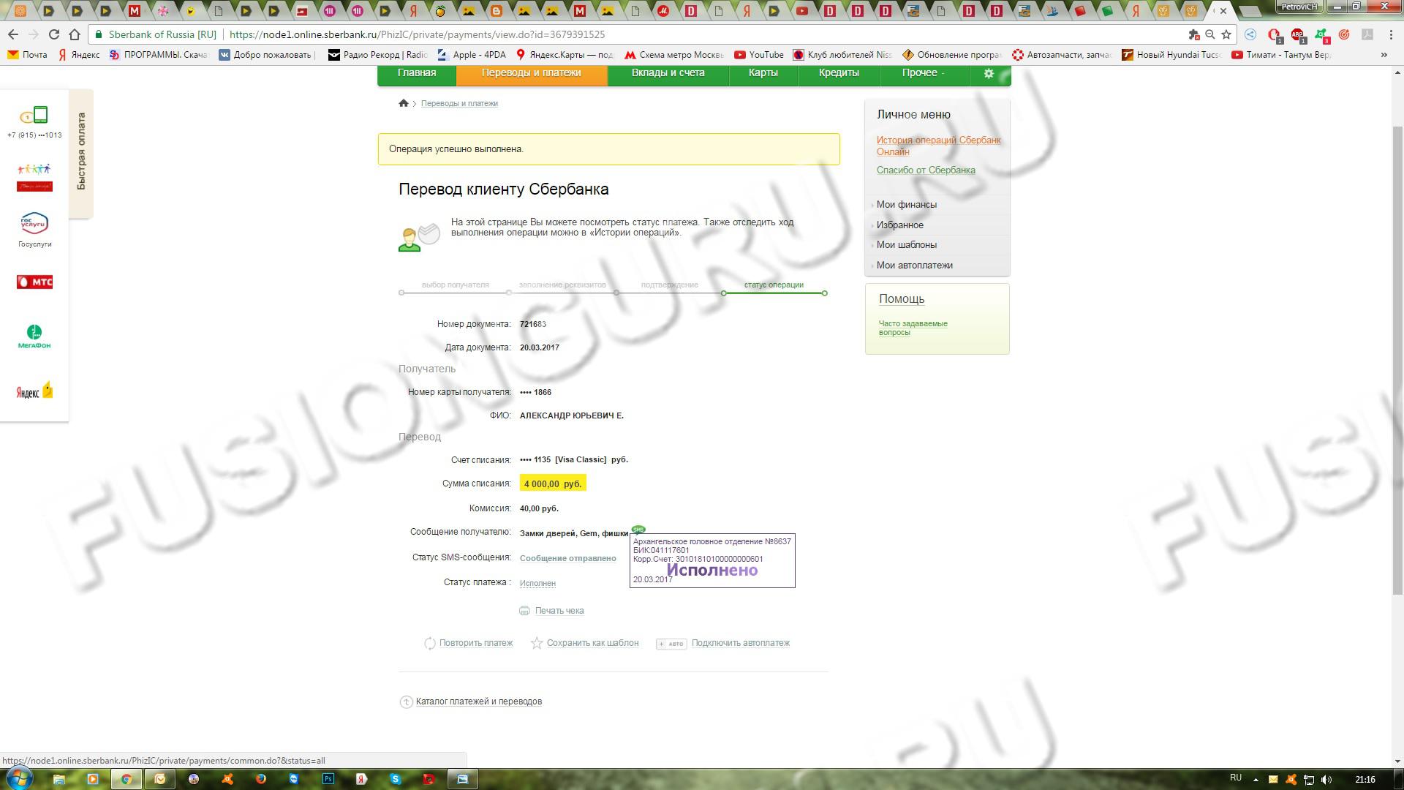Open Skype from the taskbar
The image size is (1404, 790).
click(x=396, y=779)
